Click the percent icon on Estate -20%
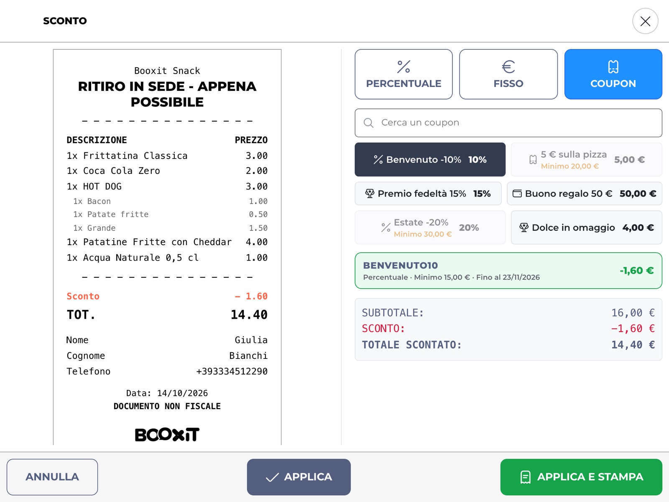This screenshot has height=502, width=669. pyautogui.click(x=386, y=228)
